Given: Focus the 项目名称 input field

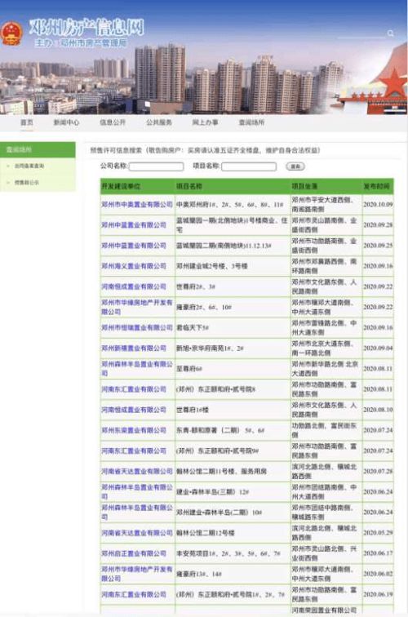Looking at the screenshot, I should pos(249,166).
